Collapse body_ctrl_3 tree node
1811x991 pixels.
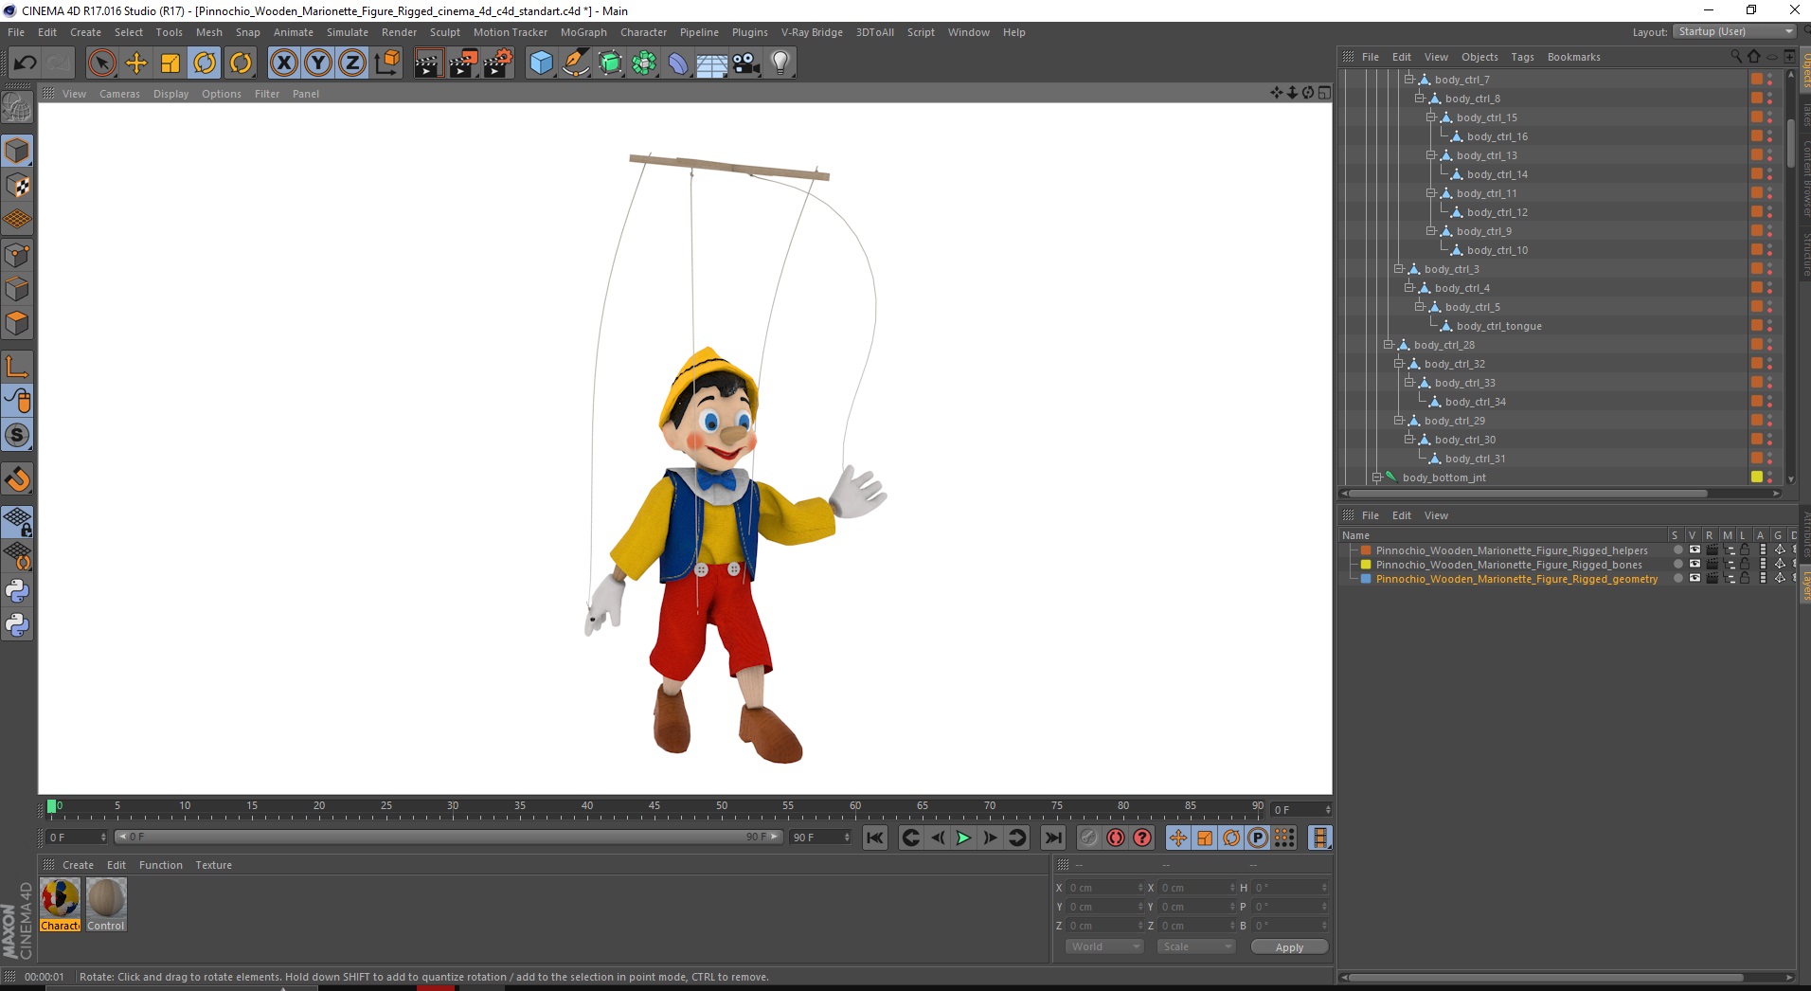1398,269
